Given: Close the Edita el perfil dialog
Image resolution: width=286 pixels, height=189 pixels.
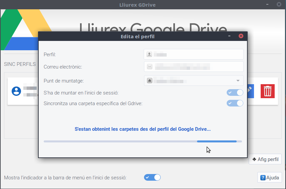Looking at the screenshot, I should pos(241,36).
